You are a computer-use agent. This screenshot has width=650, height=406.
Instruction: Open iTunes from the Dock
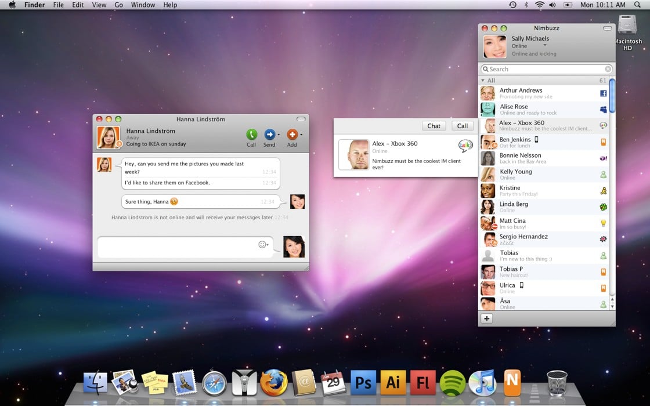[x=482, y=382]
